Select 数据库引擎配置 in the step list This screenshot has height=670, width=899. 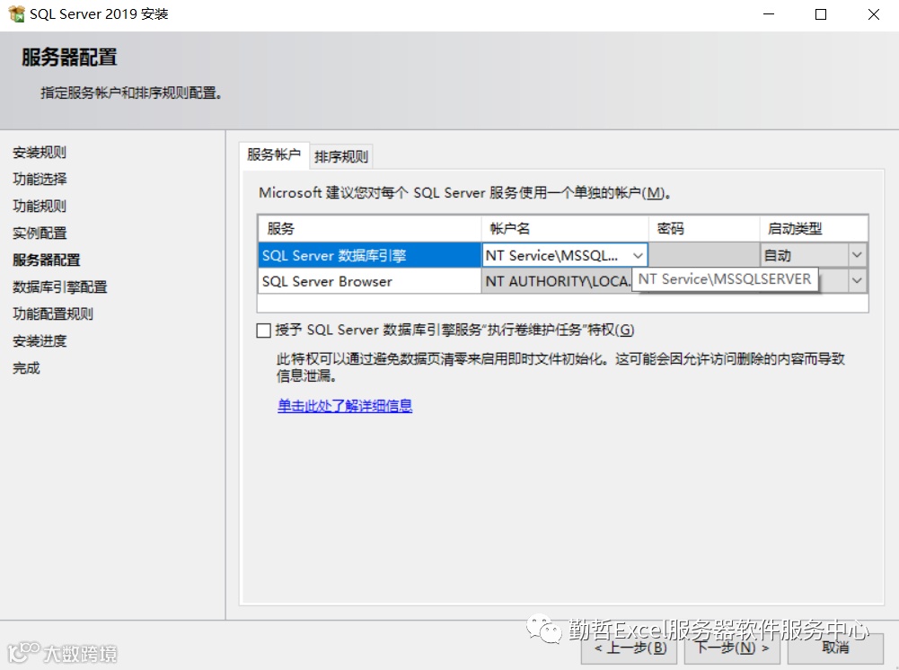[59, 287]
